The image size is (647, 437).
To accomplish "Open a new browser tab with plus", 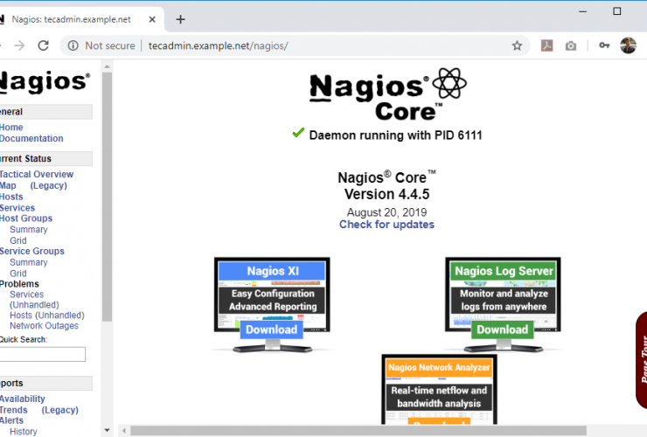I will pyautogui.click(x=180, y=19).
